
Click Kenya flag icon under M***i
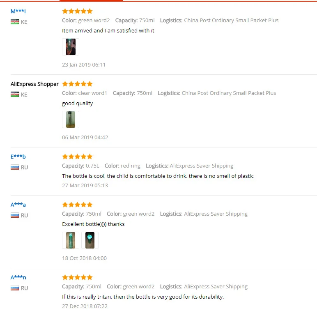(x=15, y=22)
